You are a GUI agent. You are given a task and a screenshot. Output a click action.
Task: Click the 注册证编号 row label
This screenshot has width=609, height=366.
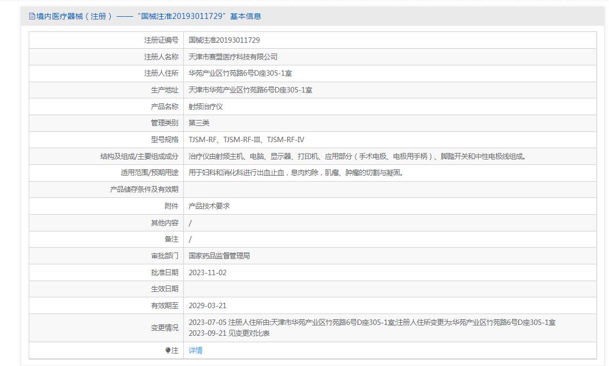pyautogui.click(x=161, y=40)
